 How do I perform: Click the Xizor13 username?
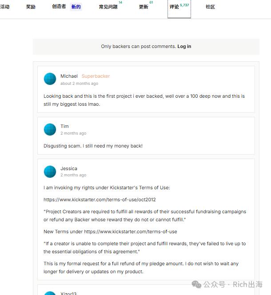[x=68, y=293]
